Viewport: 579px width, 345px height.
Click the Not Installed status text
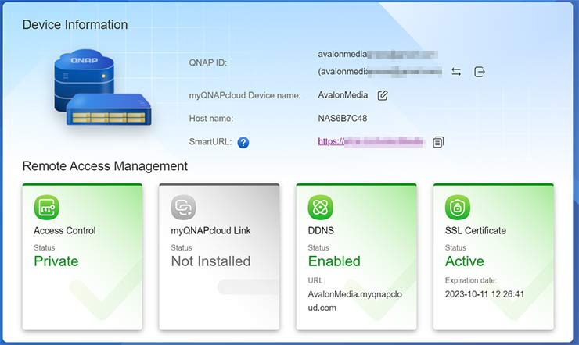[210, 261]
